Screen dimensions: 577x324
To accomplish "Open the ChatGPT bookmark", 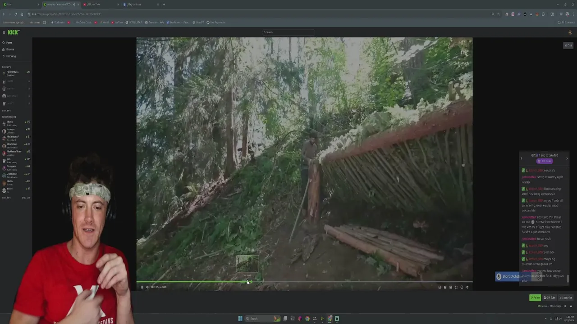I will pyautogui.click(x=198, y=22).
